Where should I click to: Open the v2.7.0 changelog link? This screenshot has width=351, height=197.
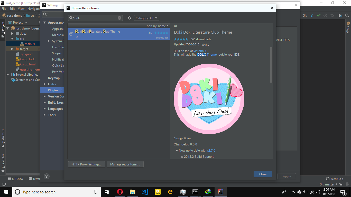point(211,151)
